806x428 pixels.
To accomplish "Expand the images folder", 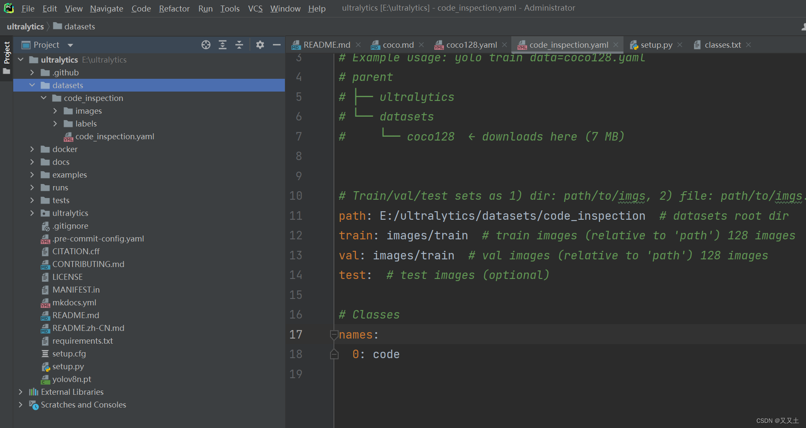I will point(55,111).
